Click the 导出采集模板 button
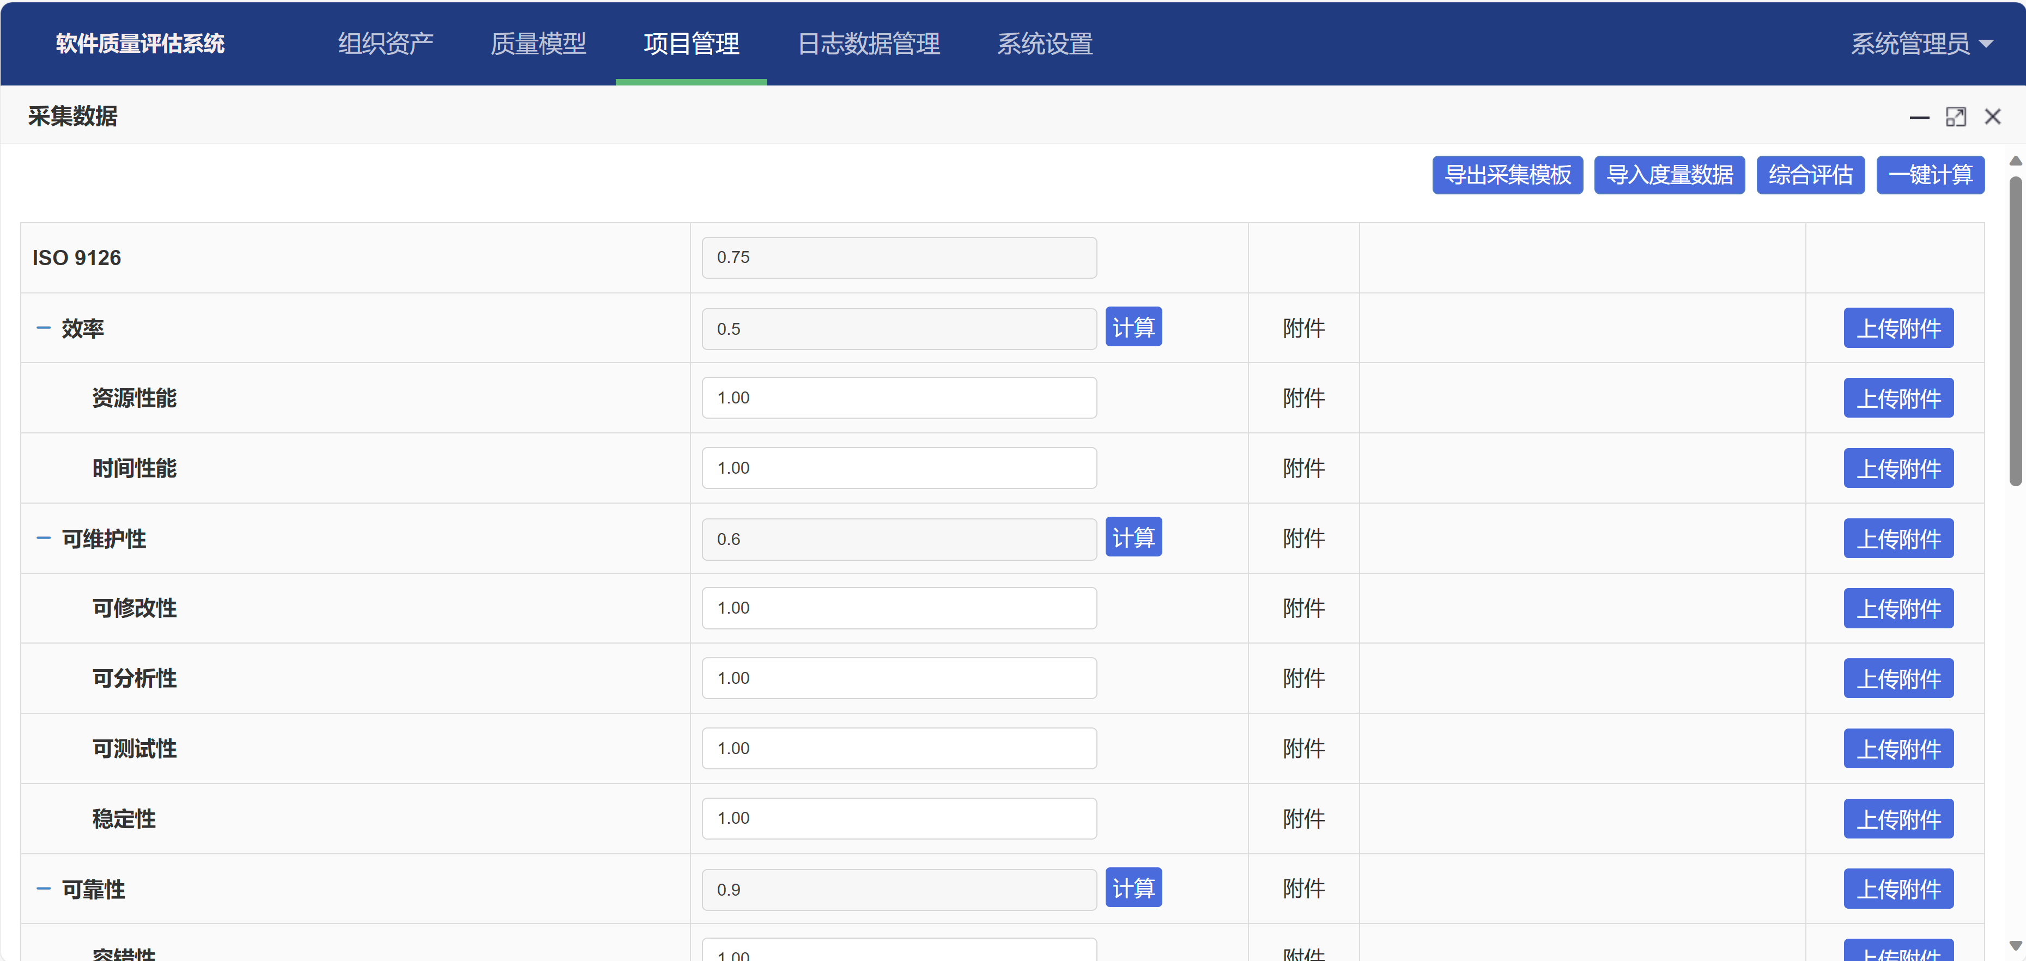 tap(1507, 175)
